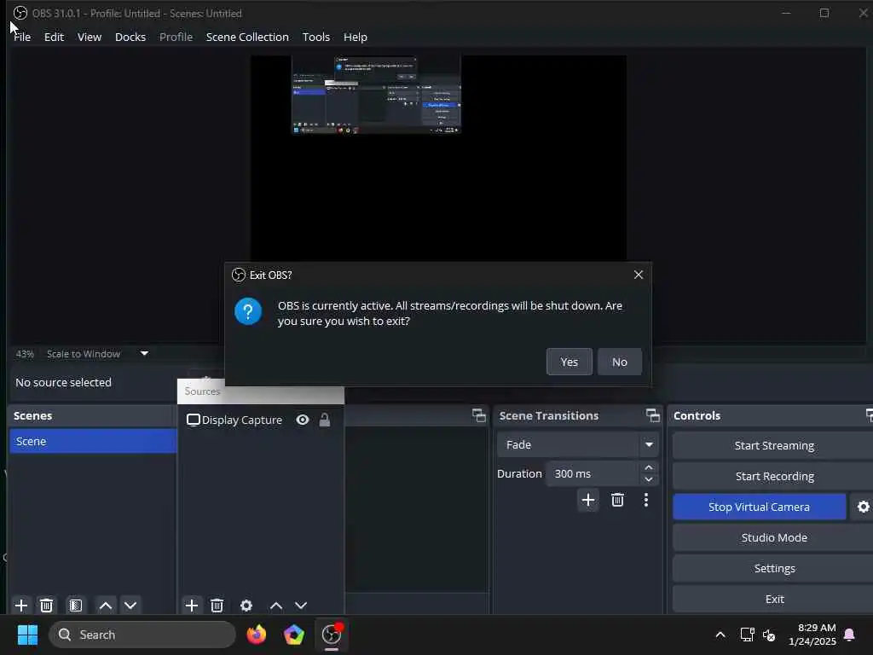Add a new scene with plus icon
The height and width of the screenshot is (655, 873).
point(21,606)
